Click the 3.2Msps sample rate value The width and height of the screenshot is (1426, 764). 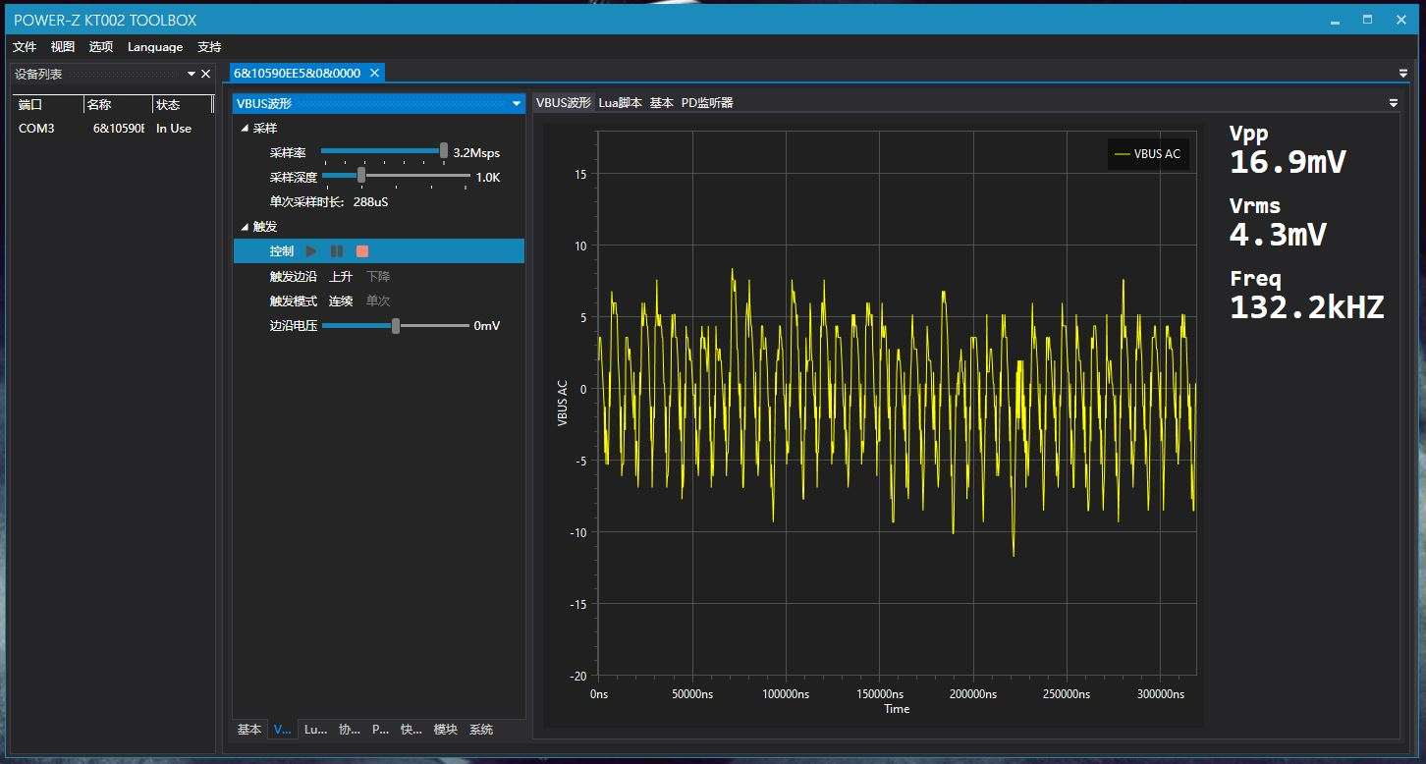point(476,153)
